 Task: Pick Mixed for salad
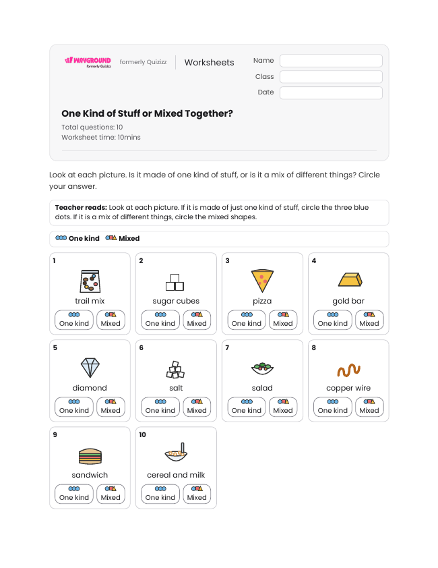(283, 407)
